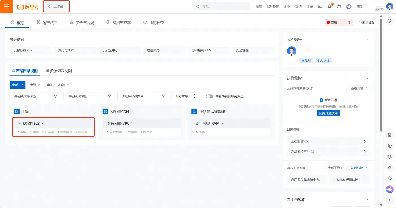Screen dimensions: 396x208
Task: Expand 我的账号 panel arrow
Action: pos(367,40)
